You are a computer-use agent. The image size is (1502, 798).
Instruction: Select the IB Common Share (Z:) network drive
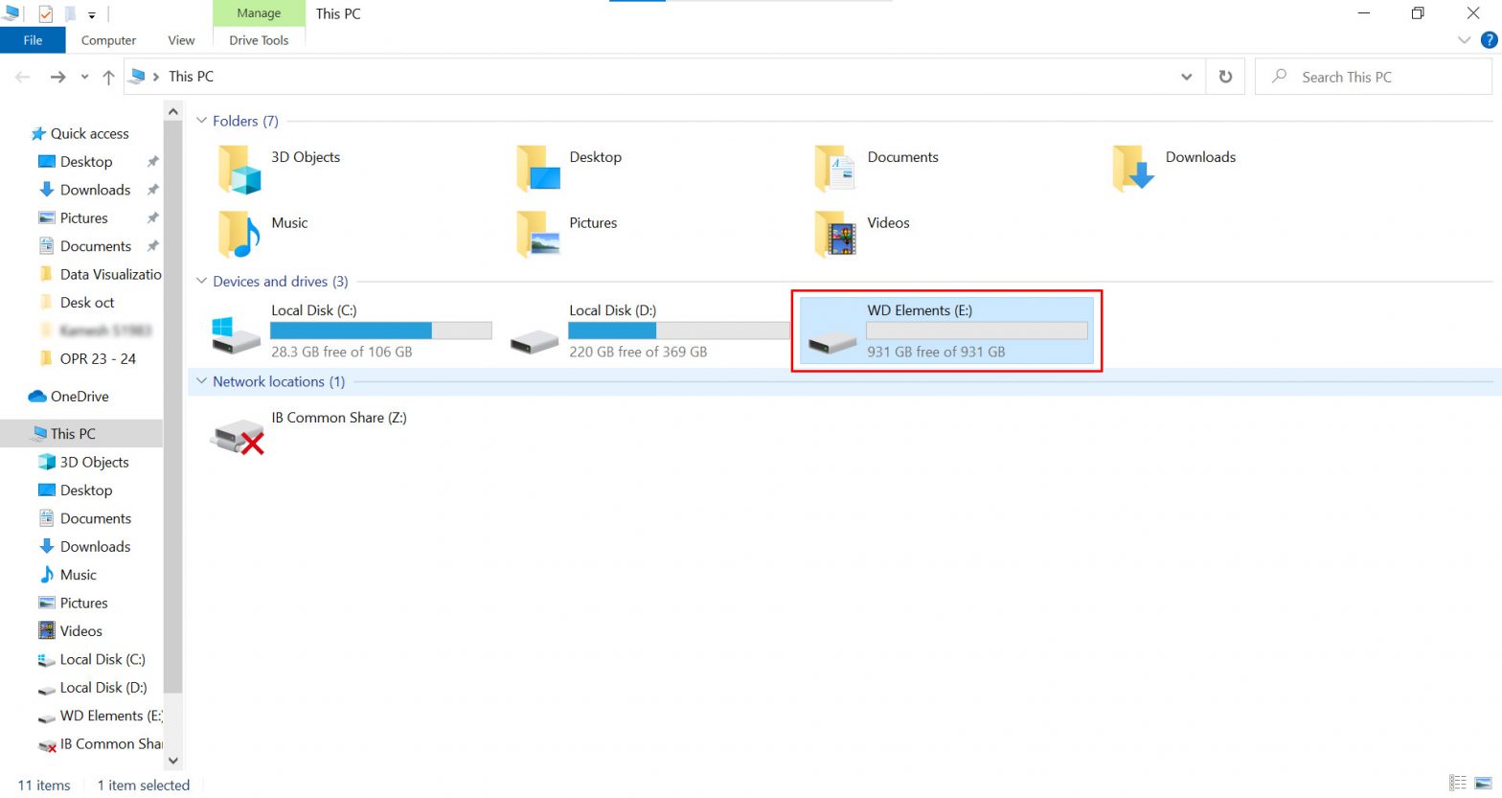point(308,435)
